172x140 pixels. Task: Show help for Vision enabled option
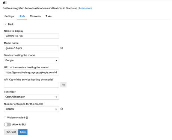27,118
